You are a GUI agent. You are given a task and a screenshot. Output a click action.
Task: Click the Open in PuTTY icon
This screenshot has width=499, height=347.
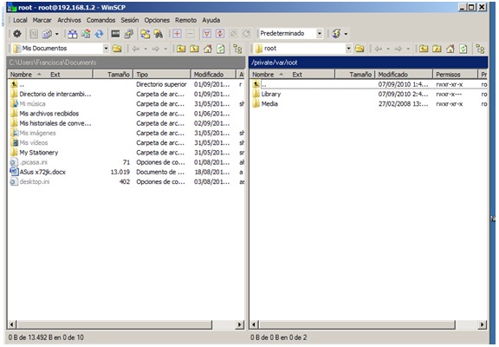click(x=128, y=34)
